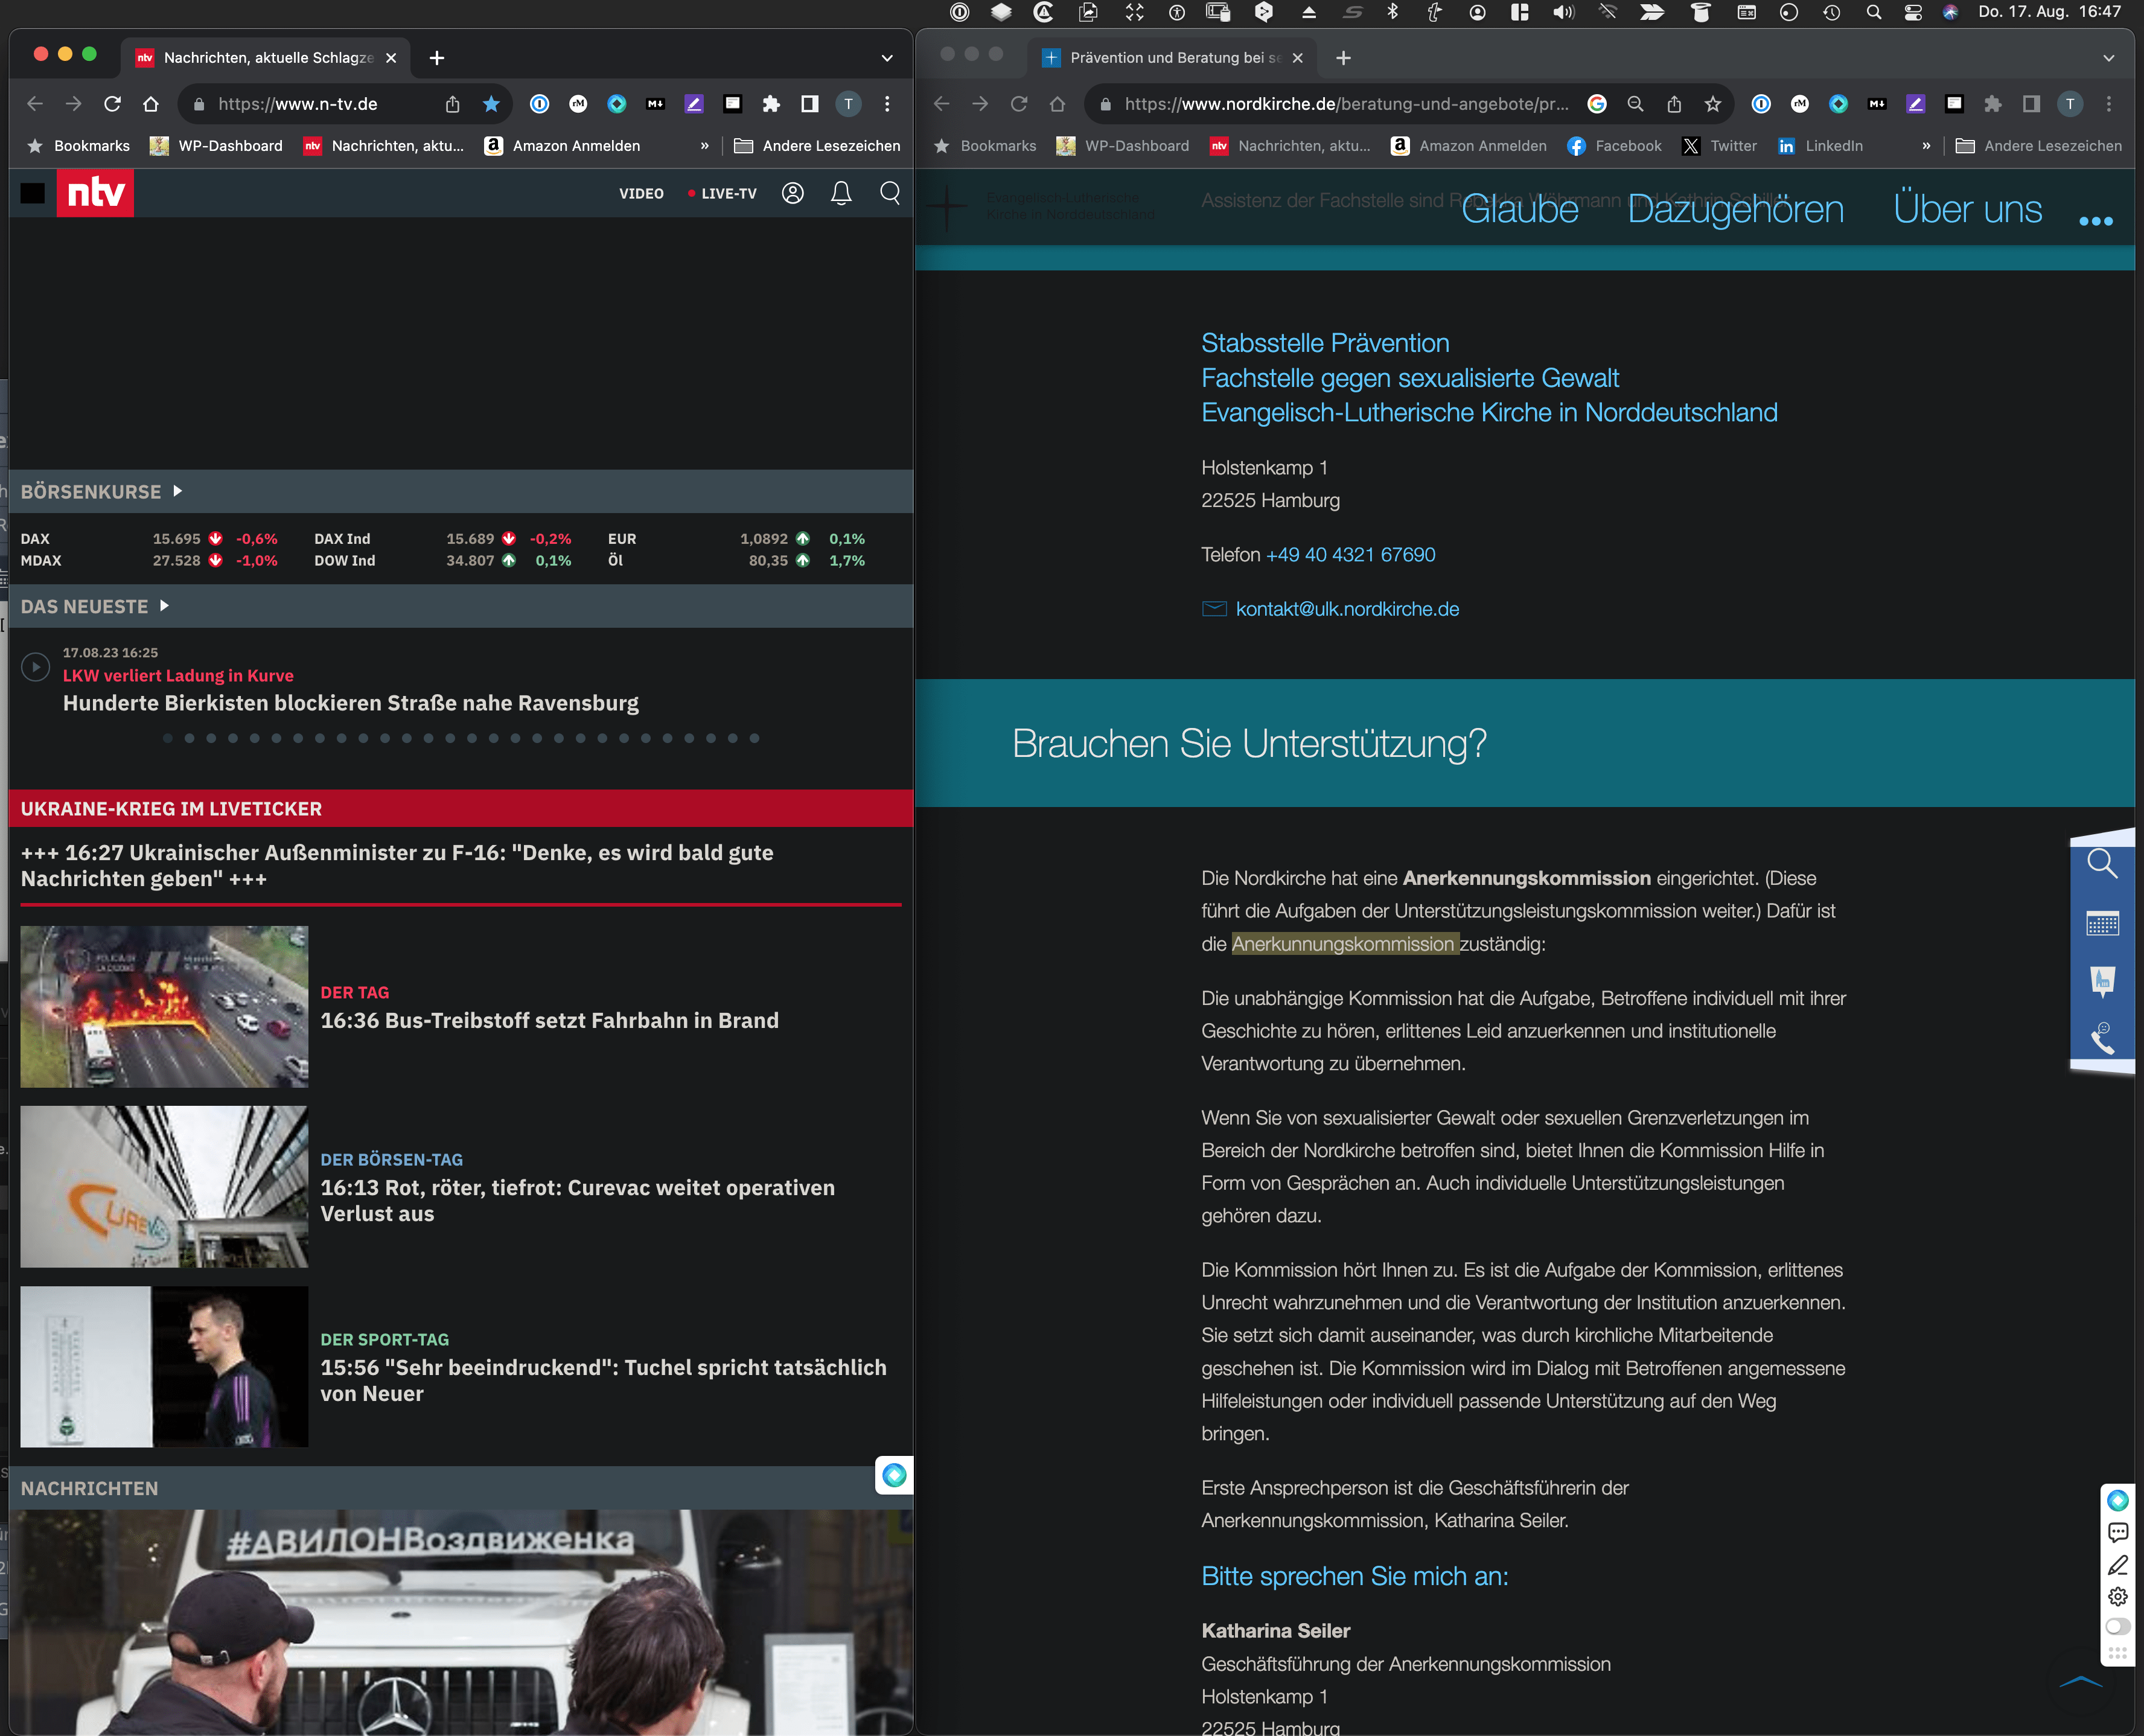
Task: Open the Nordkirche side phone contact icon
Action: click(x=2102, y=1039)
